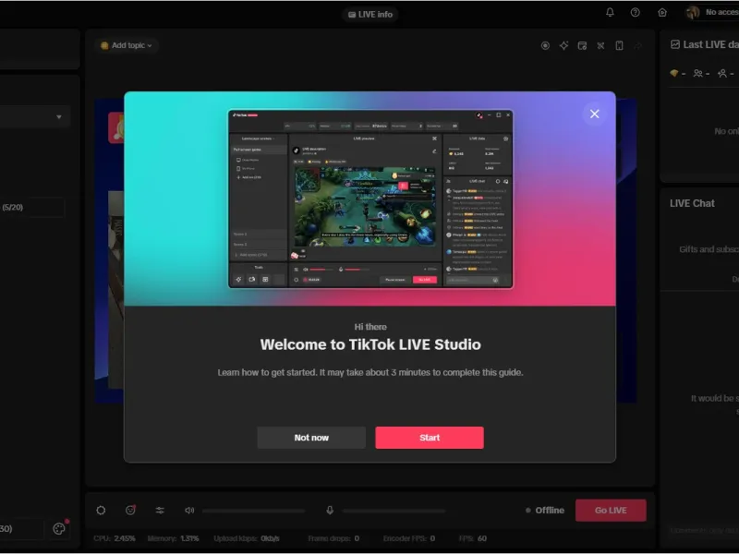Screen dimensions: 739x554
Task: Click the Go LIVE button
Action: click(x=611, y=511)
